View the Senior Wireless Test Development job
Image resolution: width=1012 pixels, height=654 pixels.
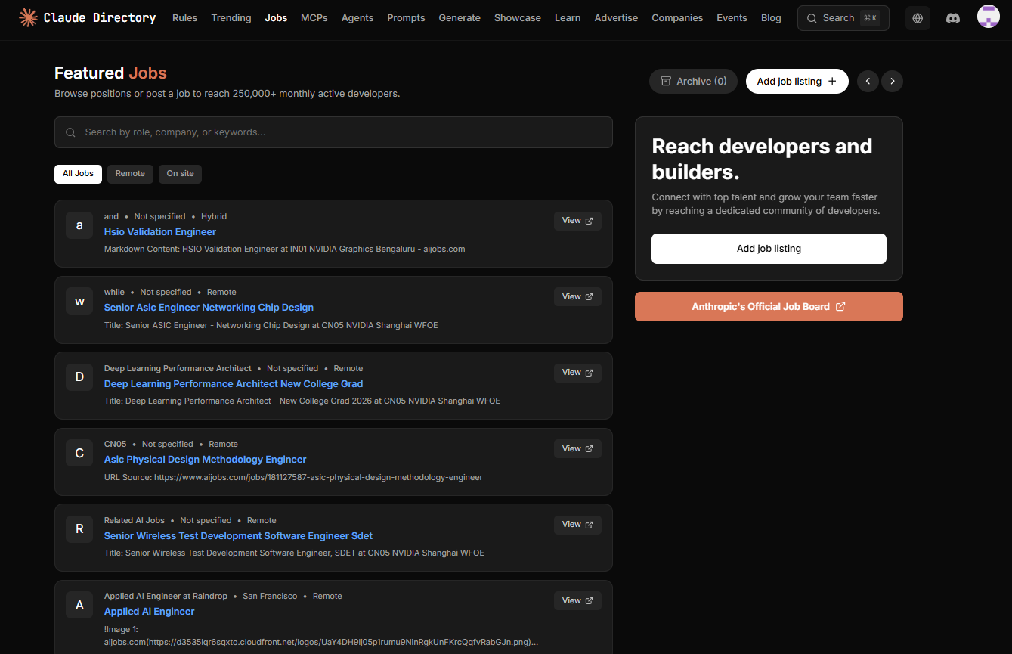tap(577, 525)
